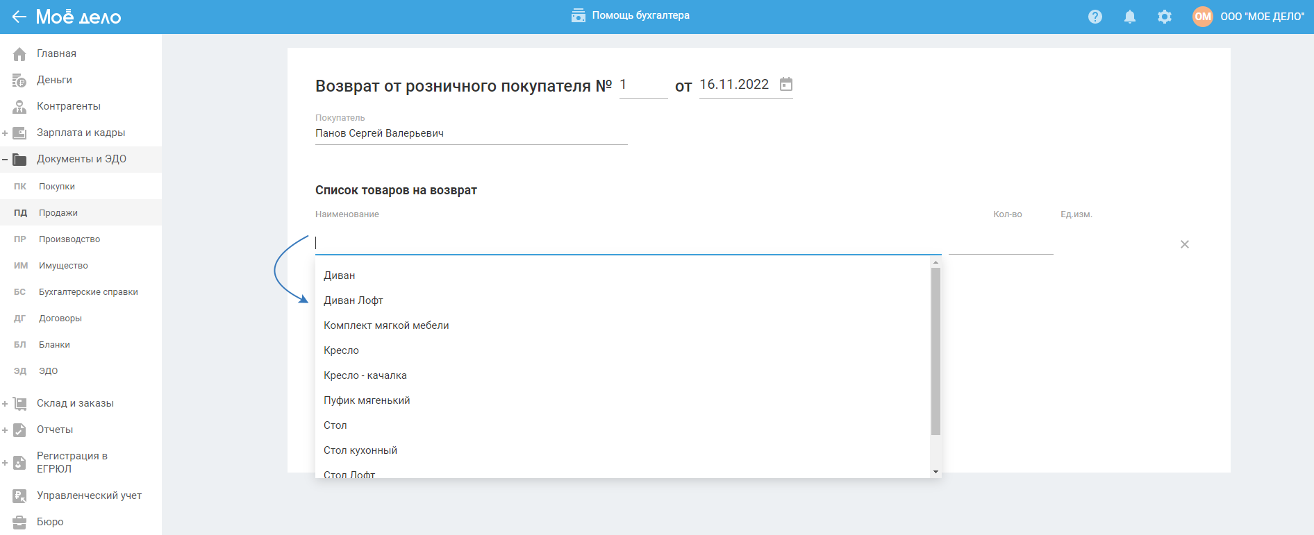The image size is (1314, 535).
Task: Click the dropdown scrollbar up arrow
Action: click(935, 262)
